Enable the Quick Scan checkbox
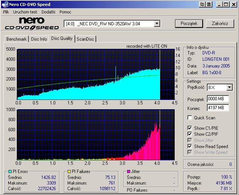This screenshot has height=195, width=239. [190, 118]
